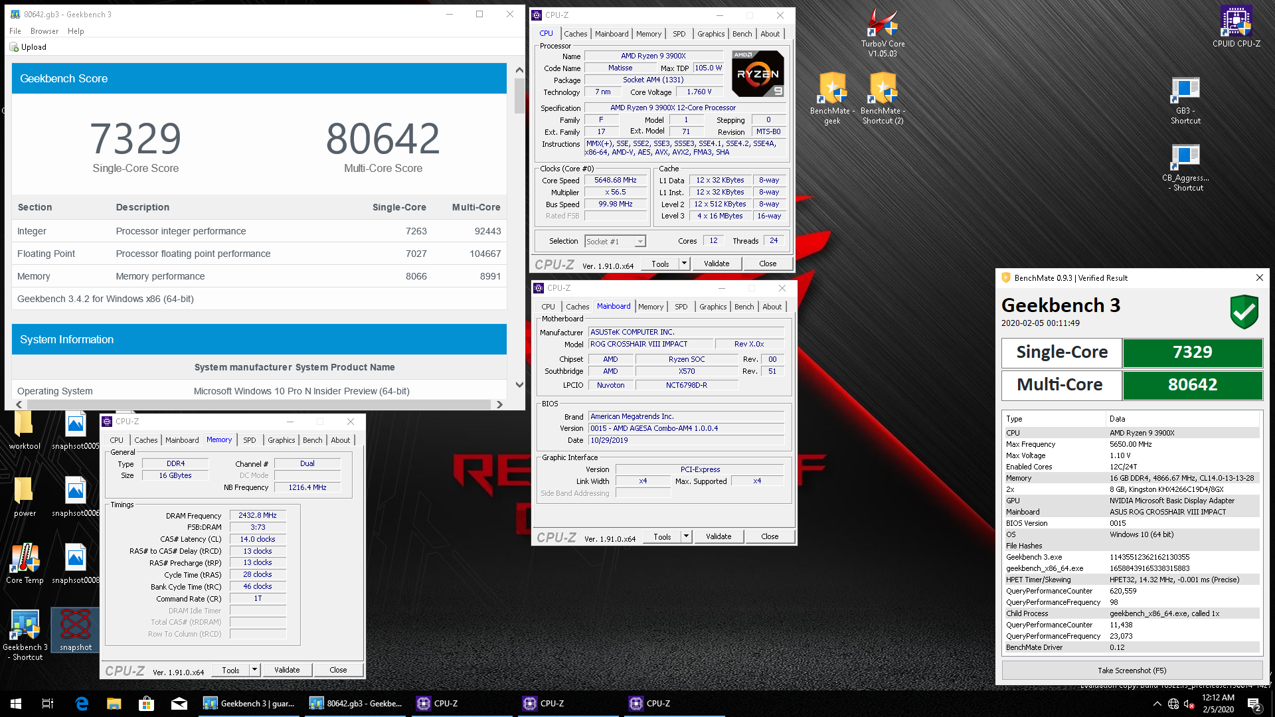Launch the Geekbench 3 Shortcut icon
Image resolution: width=1275 pixels, height=717 pixels.
tap(25, 635)
